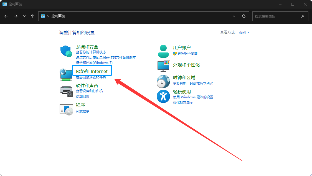Go back with the left arrow

coord(6,16)
